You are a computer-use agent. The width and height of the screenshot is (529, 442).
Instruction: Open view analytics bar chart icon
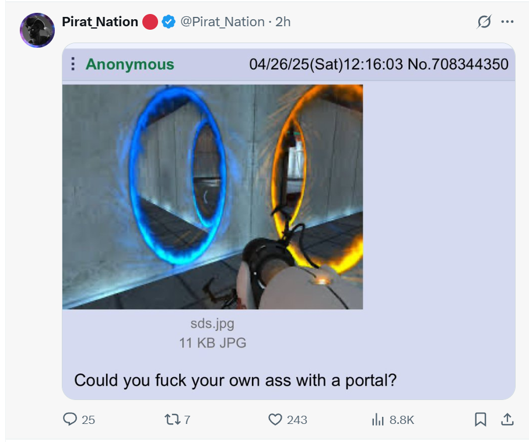[x=377, y=419]
